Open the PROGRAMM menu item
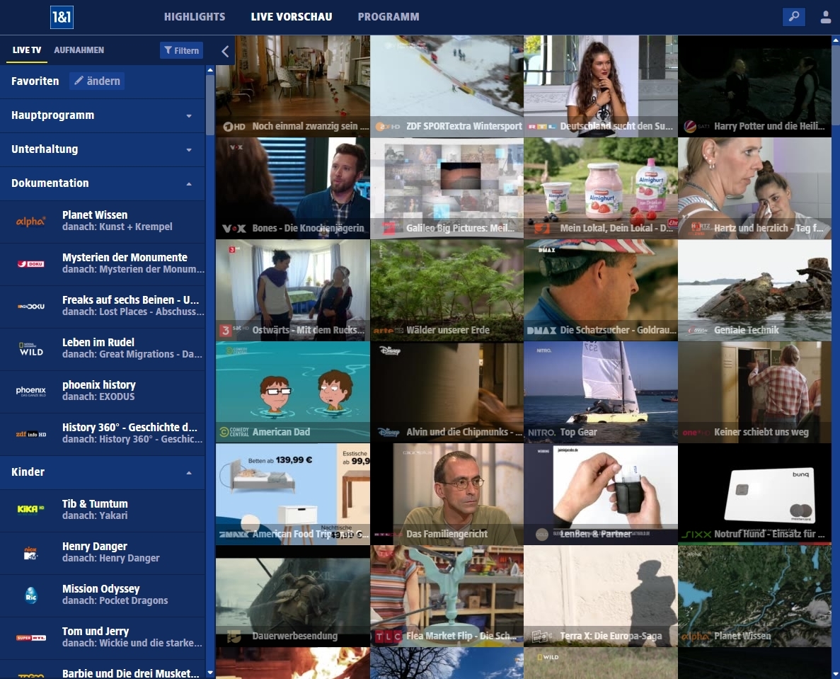The height and width of the screenshot is (679, 840). pos(388,17)
